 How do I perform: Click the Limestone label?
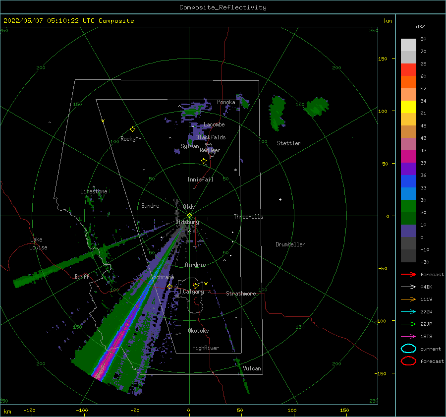(94, 191)
